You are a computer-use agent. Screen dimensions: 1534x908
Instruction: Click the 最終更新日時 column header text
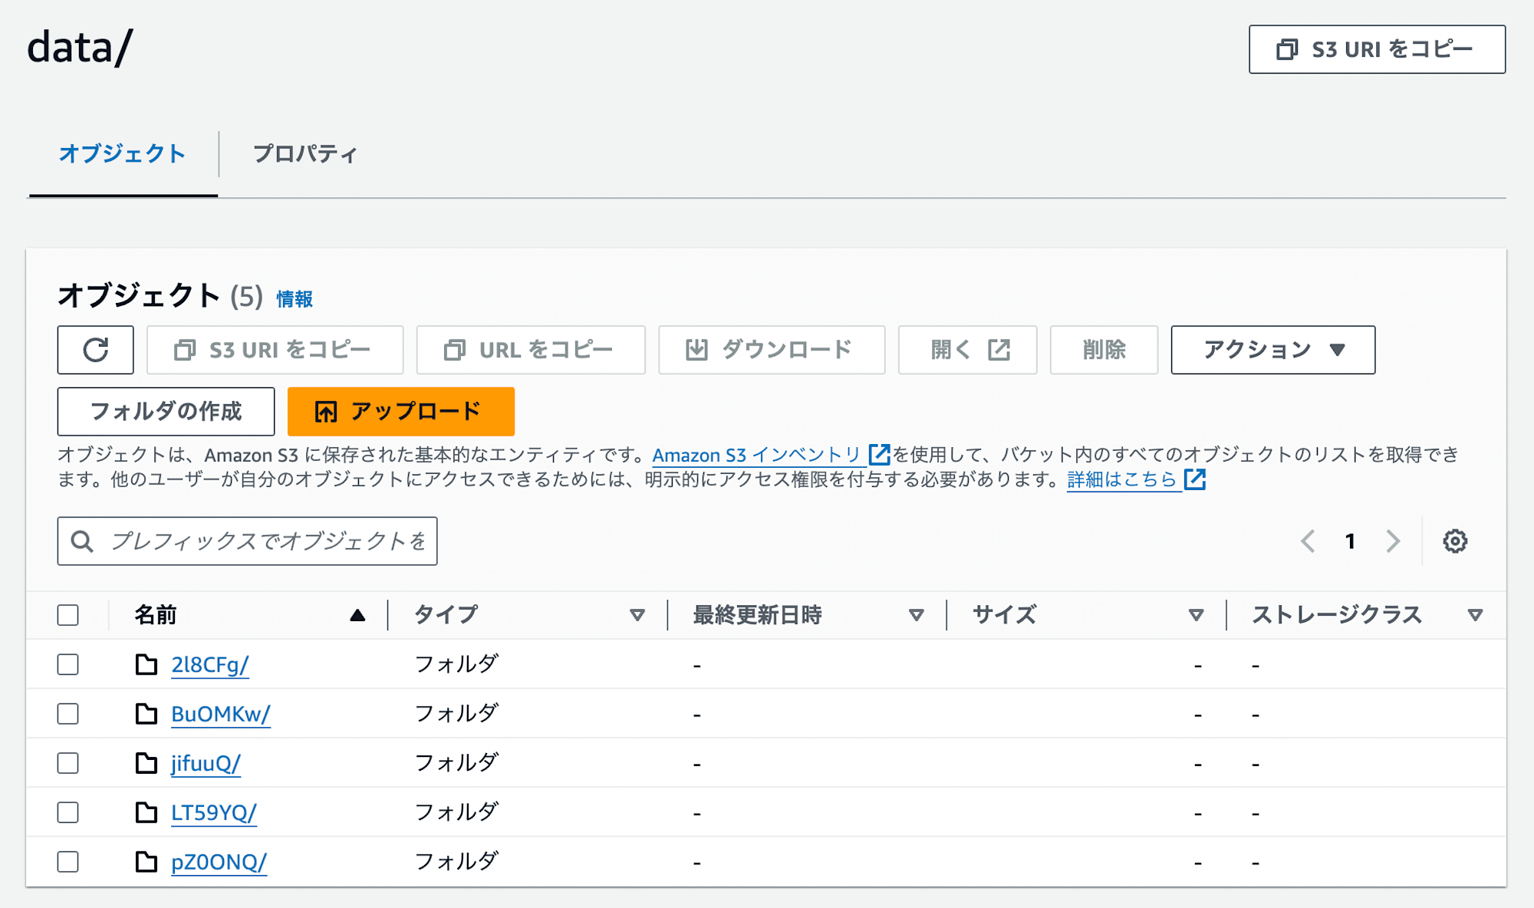tap(757, 615)
